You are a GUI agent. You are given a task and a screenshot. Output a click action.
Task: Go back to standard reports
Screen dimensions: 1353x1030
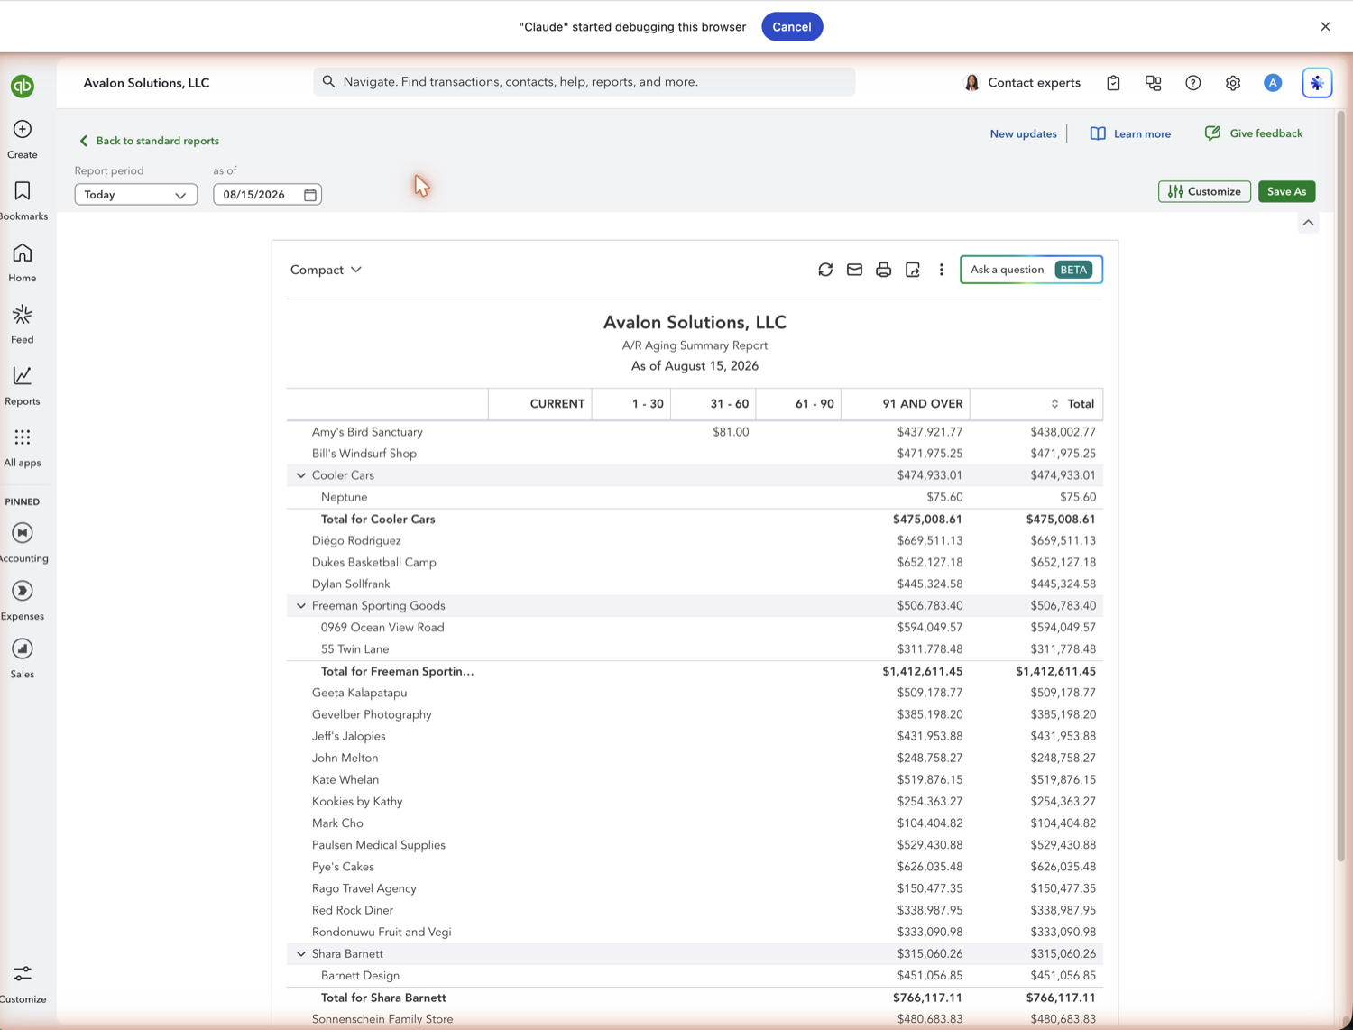[149, 141]
